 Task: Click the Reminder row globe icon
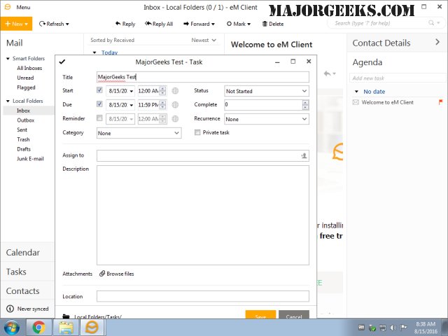click(x=175, y=119)
